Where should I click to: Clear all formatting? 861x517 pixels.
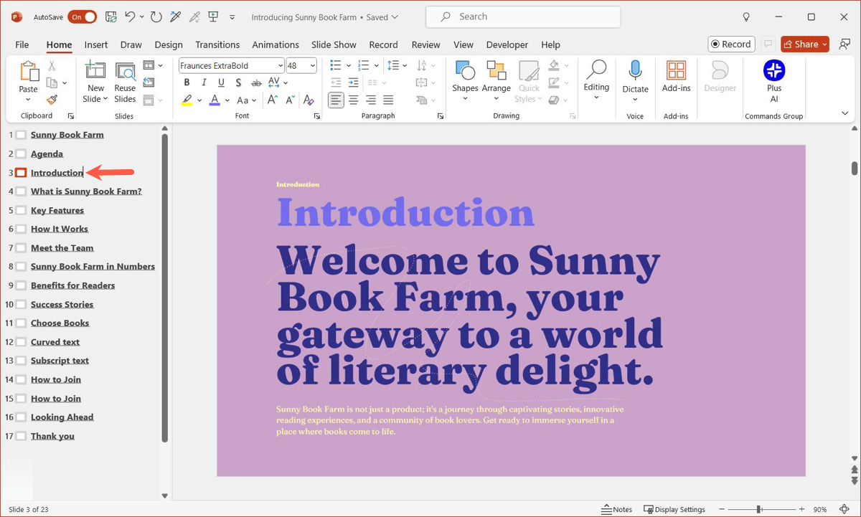click(x=309, y=100)
